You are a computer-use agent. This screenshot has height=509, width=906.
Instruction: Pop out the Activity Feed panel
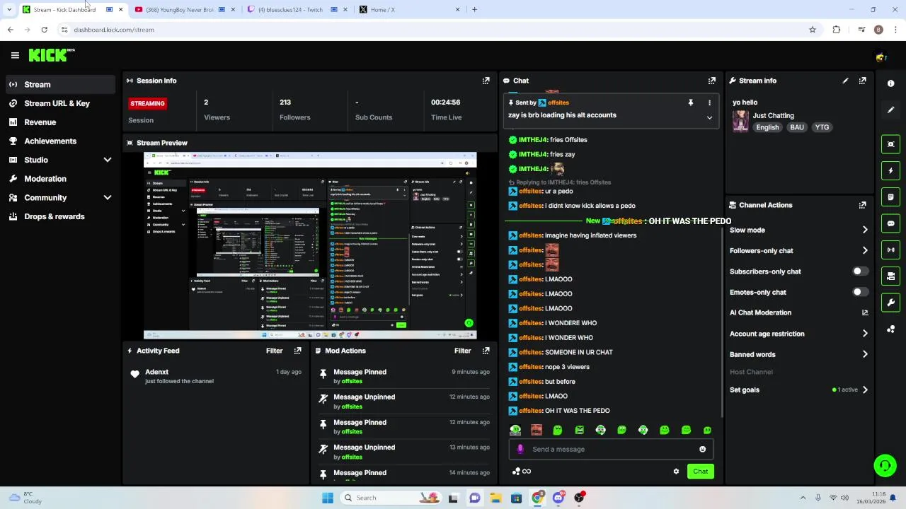pyautogui.click(x=297, y=351)
